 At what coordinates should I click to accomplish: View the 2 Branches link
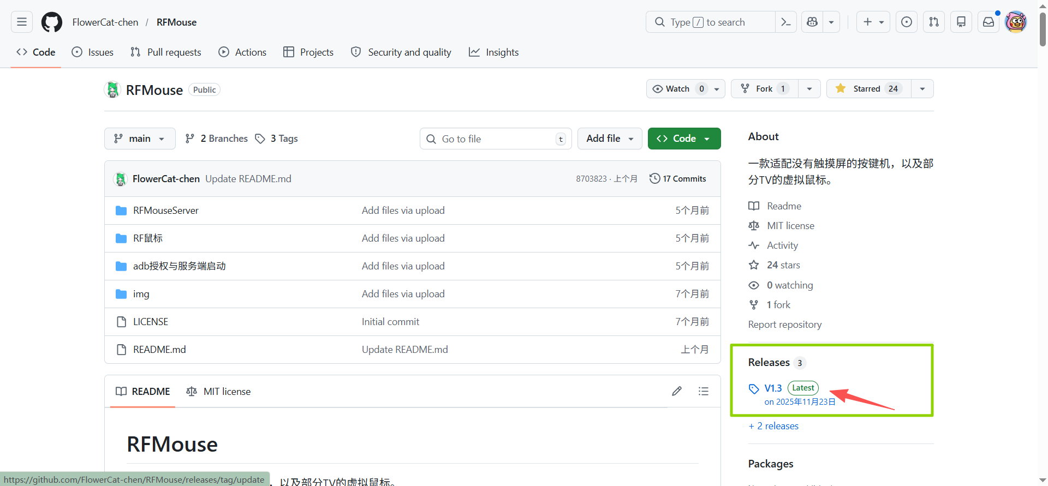coord(217,139)
